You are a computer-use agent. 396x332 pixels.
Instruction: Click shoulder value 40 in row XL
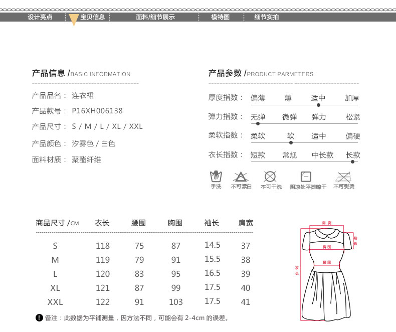click(x=246, y=288)
